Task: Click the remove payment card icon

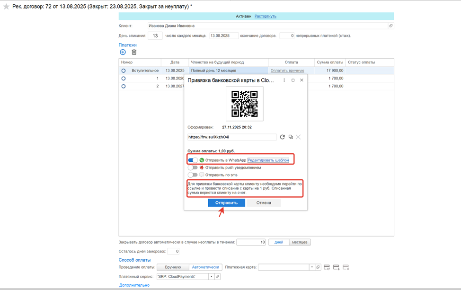Action: pos(346,267)
